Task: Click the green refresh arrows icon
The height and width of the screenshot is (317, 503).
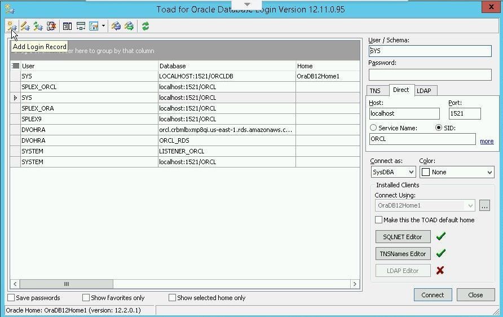Action: pos(145,26)
